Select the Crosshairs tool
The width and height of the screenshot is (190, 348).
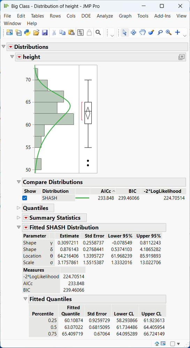[134, 33]
